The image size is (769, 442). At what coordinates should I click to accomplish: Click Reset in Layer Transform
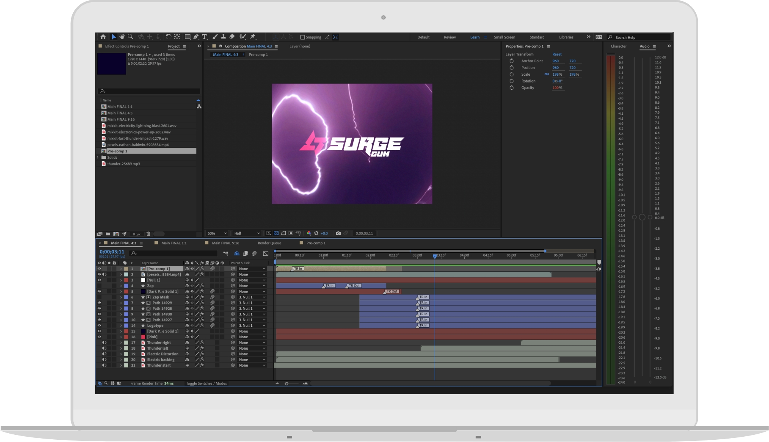557,54
